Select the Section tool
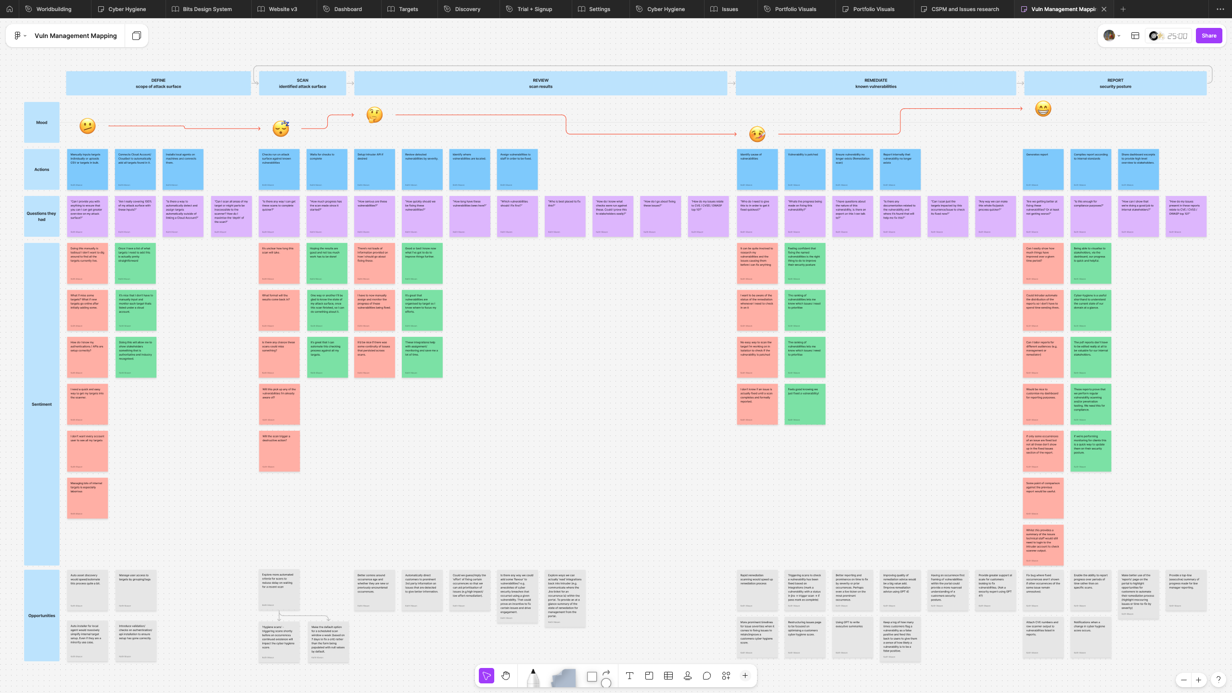The width and height of the screenshot is (1232, 693). [649, 676]
